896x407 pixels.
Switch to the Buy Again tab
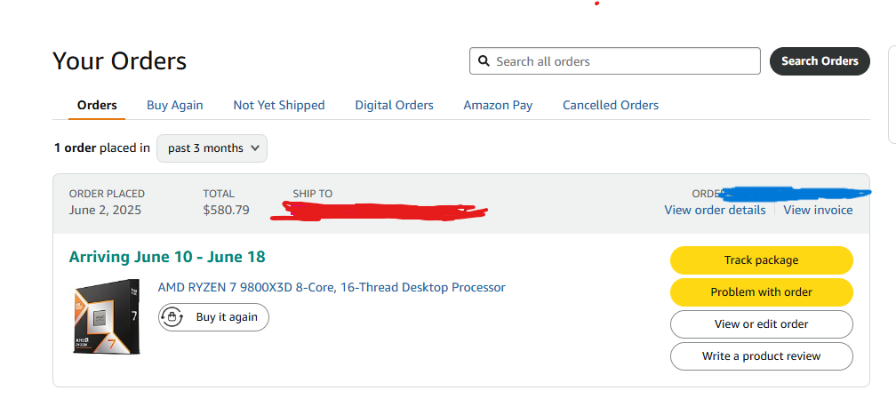[175, 105]
